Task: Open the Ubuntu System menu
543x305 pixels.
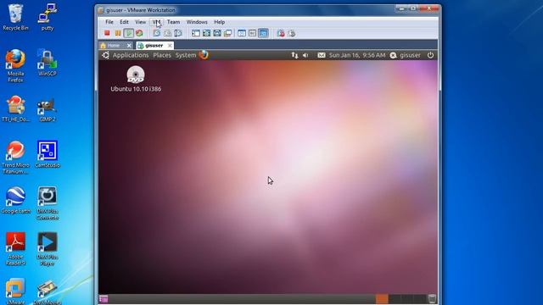Action: click(186, 55)
